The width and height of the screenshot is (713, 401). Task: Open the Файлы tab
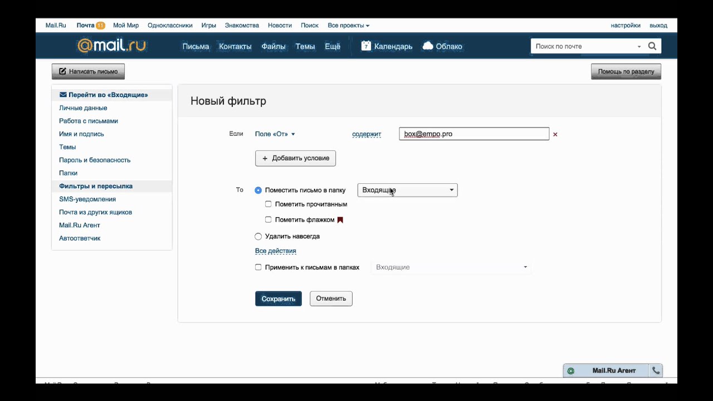[274, 46]
